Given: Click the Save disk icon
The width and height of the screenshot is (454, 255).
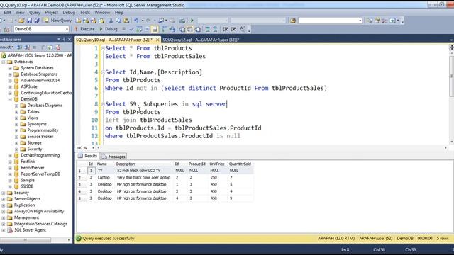Looking at the screenshot, I should pyautogui.click(x=29, y=21).
